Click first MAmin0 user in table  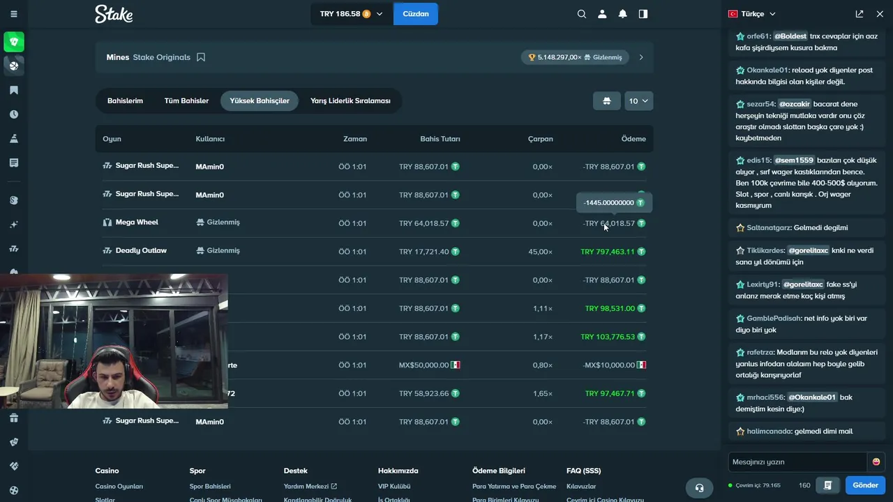209,167
